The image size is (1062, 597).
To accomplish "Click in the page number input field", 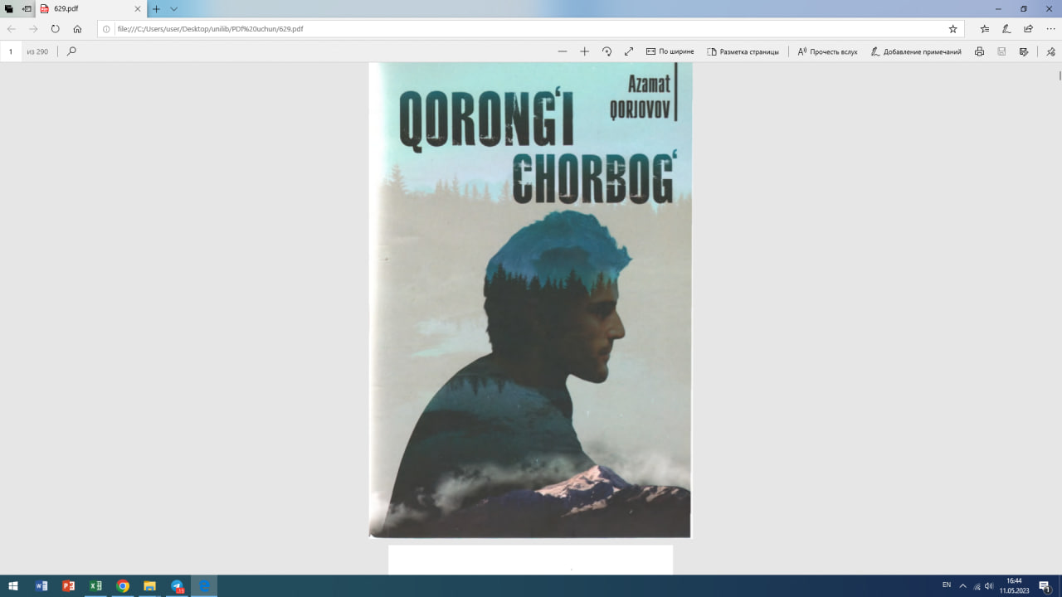I will tap(11, 51).
